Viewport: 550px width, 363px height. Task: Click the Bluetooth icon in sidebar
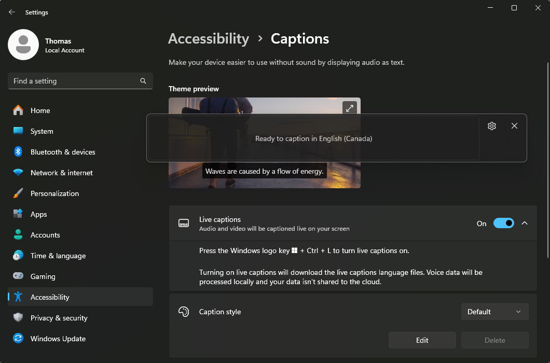18,151
